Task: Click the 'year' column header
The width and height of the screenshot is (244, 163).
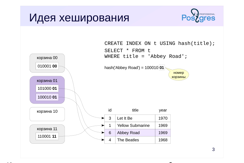Action: (x=163, y=110)
